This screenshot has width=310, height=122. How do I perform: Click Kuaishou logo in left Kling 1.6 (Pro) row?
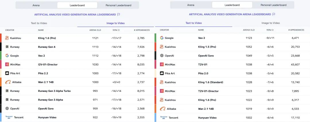7,38
